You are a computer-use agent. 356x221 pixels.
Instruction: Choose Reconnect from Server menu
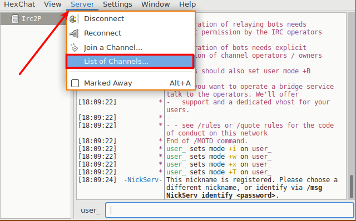[x=131, y=33]
